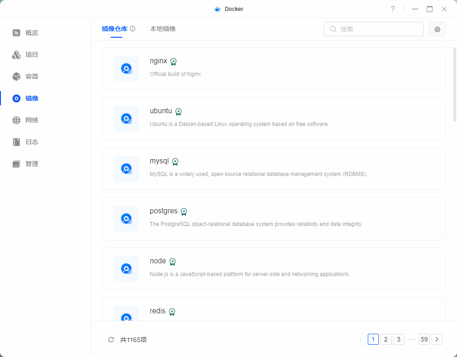Click the redis image thumbnail icon
The height and width of the screenshot is (357, 457).
click(x=126, y=313)
